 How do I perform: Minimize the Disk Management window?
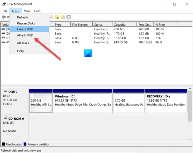pos(163,4)
